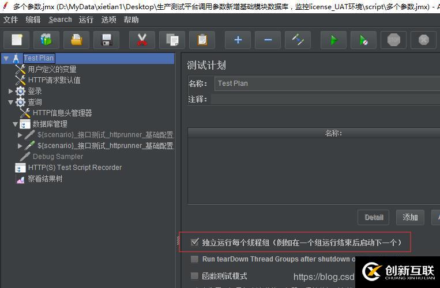Image resolution: width=440 pixels, height=288 pixels.
Task: Click the Toggle enable/disable icon
Action: (298, 40)
